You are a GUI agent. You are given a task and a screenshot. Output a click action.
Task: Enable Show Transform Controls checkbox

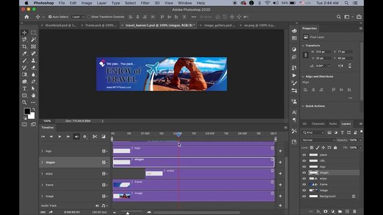(89, 17)
